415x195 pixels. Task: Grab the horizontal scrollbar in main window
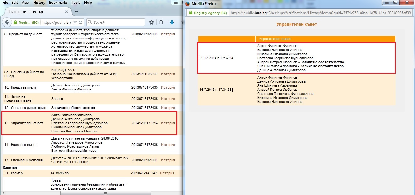pos(105,193)
